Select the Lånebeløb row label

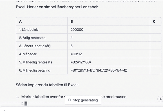pyautogui.click(x=29, y=30)
